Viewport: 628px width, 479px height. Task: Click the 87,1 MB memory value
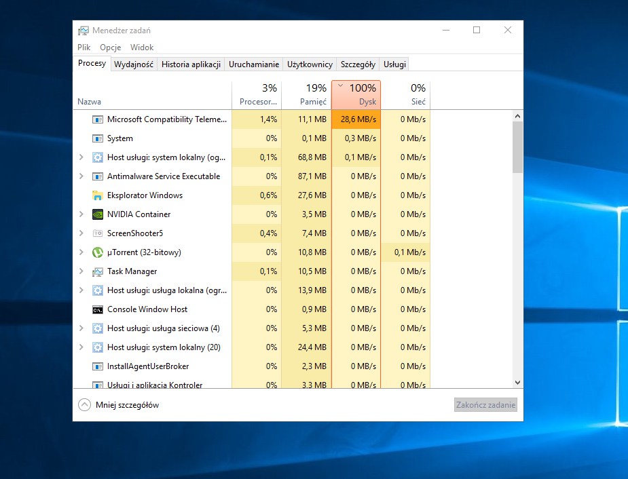click(x=312, y=176)
